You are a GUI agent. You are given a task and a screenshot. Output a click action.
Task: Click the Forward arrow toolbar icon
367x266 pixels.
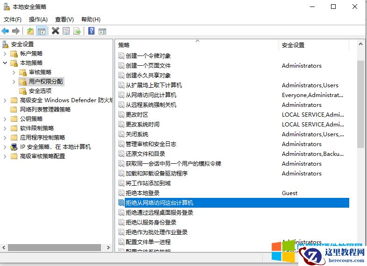tap(16, 31)
